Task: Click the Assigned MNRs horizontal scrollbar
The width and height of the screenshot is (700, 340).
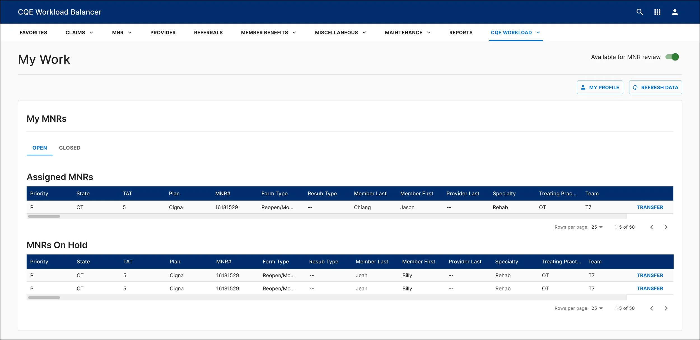Action: point(44,216)
